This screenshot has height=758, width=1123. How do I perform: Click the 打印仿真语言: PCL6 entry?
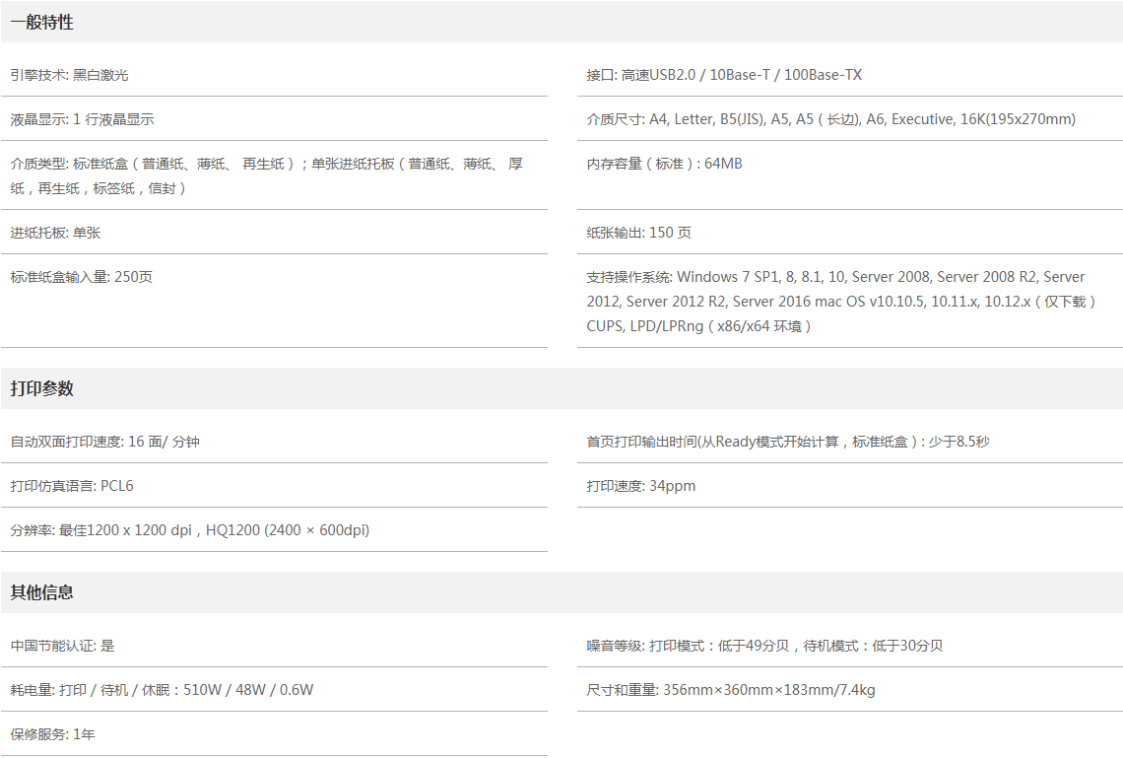[x=72, y=486]
